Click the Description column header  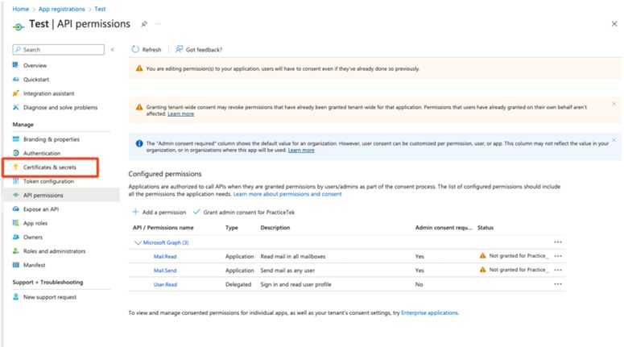[275, 228]
